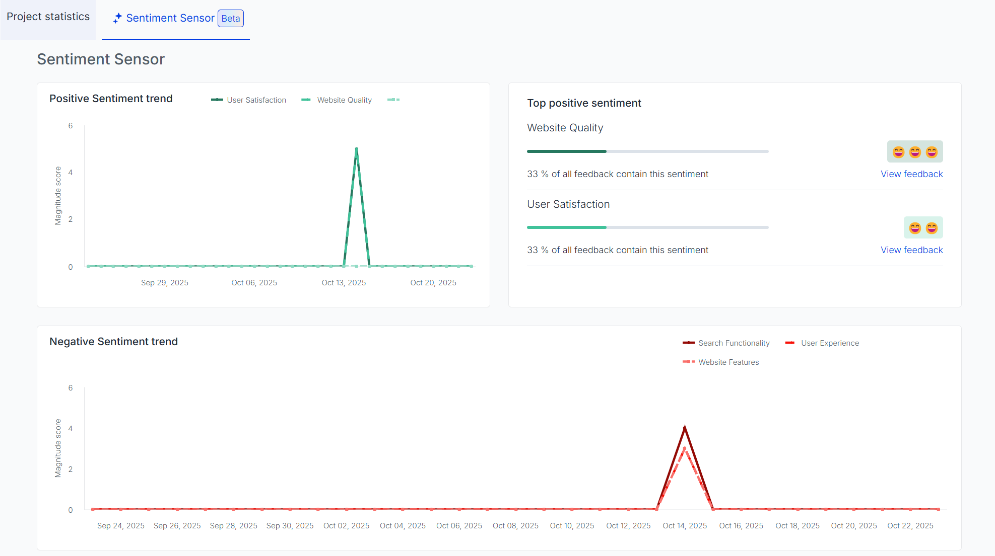Toggle the Website Quality series in legend
The image size is (995, 556).
344,100
